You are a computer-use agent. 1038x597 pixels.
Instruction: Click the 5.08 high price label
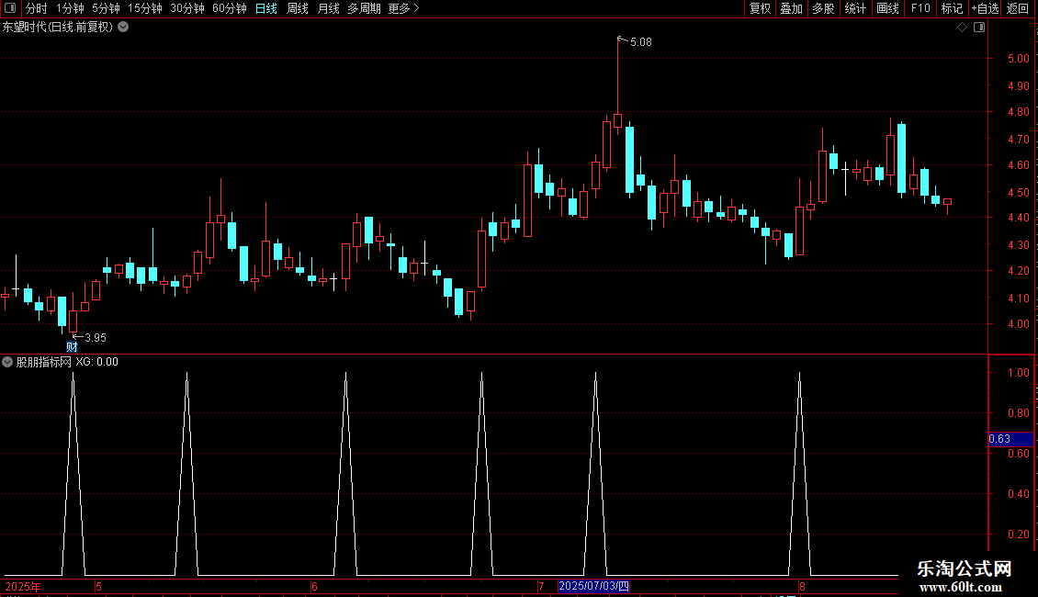click(x=641, y=41)
